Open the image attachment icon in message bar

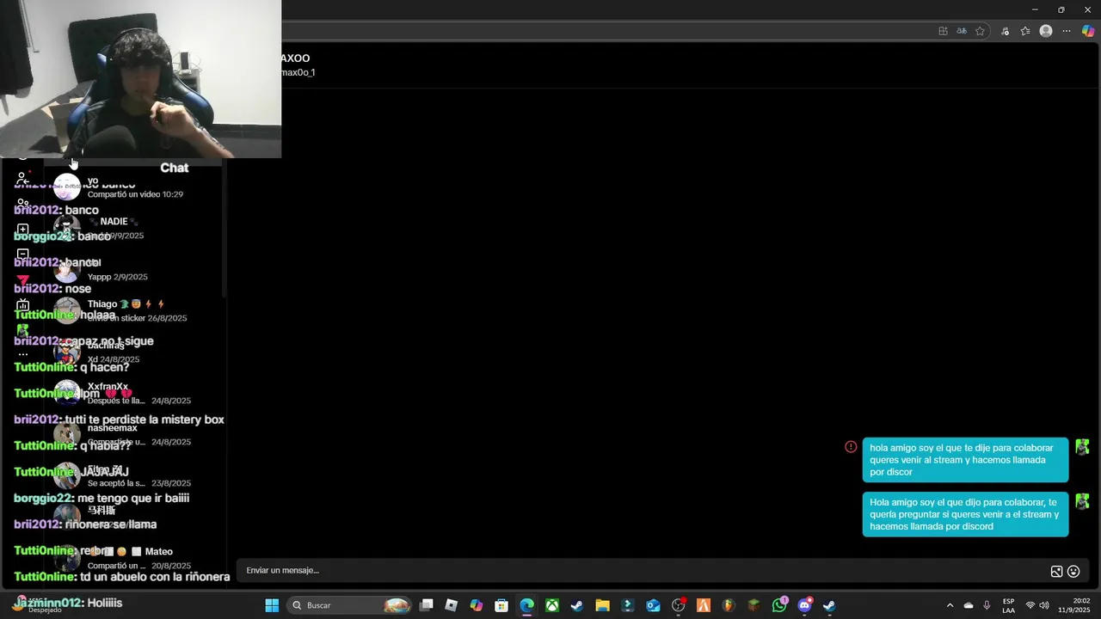1056,572
